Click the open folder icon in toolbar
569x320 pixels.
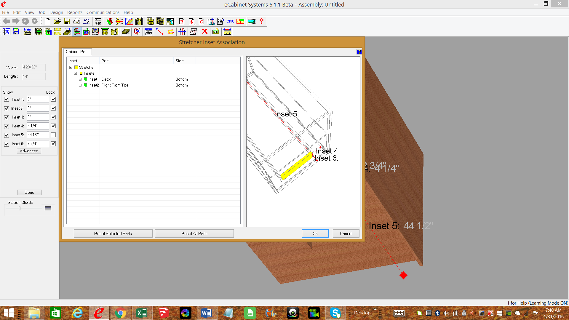click(x=57, y=21)
